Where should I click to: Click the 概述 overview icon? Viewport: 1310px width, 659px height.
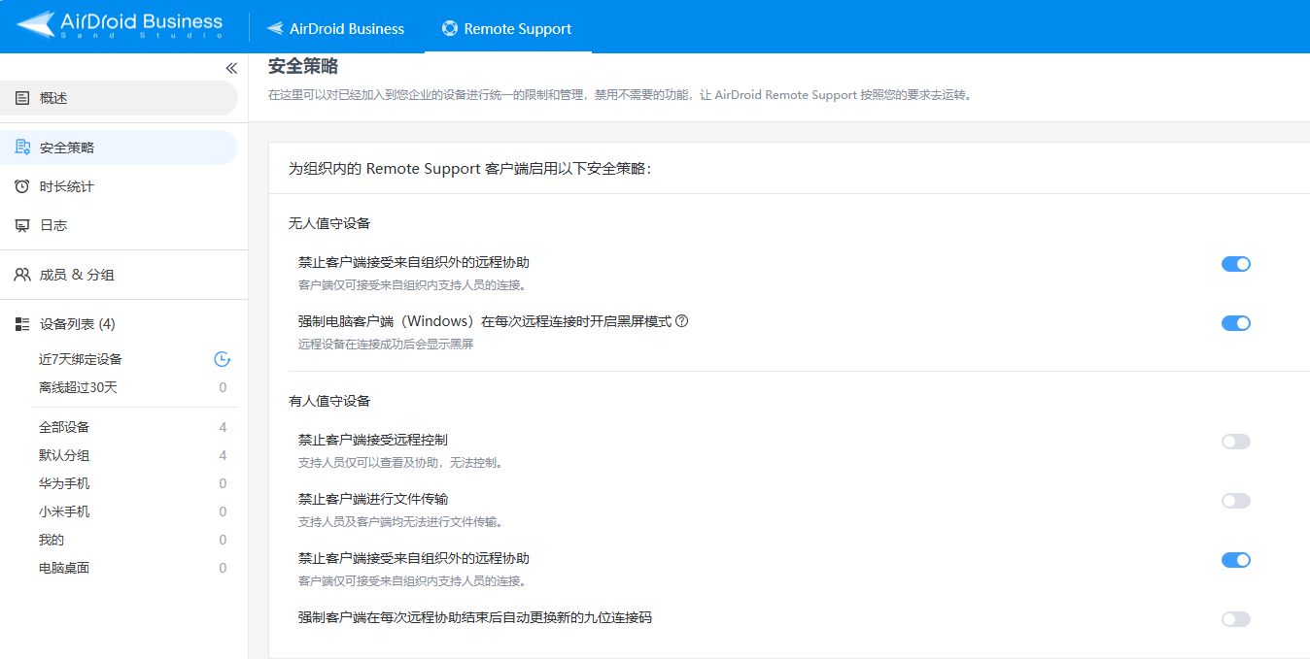22,98
